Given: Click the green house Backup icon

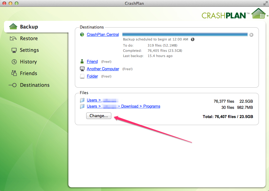Looking at the screenshot, I should 13,26.
